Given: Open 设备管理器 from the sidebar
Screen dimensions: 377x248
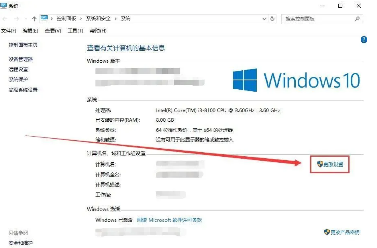Looking at the screenshot, I should pos(21,59).
